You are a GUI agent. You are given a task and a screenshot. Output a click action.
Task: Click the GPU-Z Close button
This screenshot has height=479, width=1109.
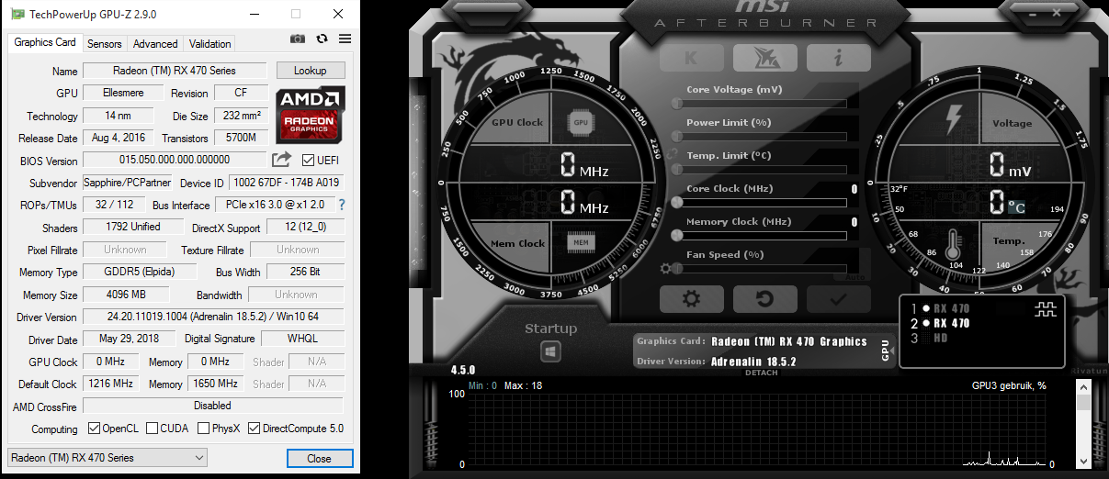[319, 458]
